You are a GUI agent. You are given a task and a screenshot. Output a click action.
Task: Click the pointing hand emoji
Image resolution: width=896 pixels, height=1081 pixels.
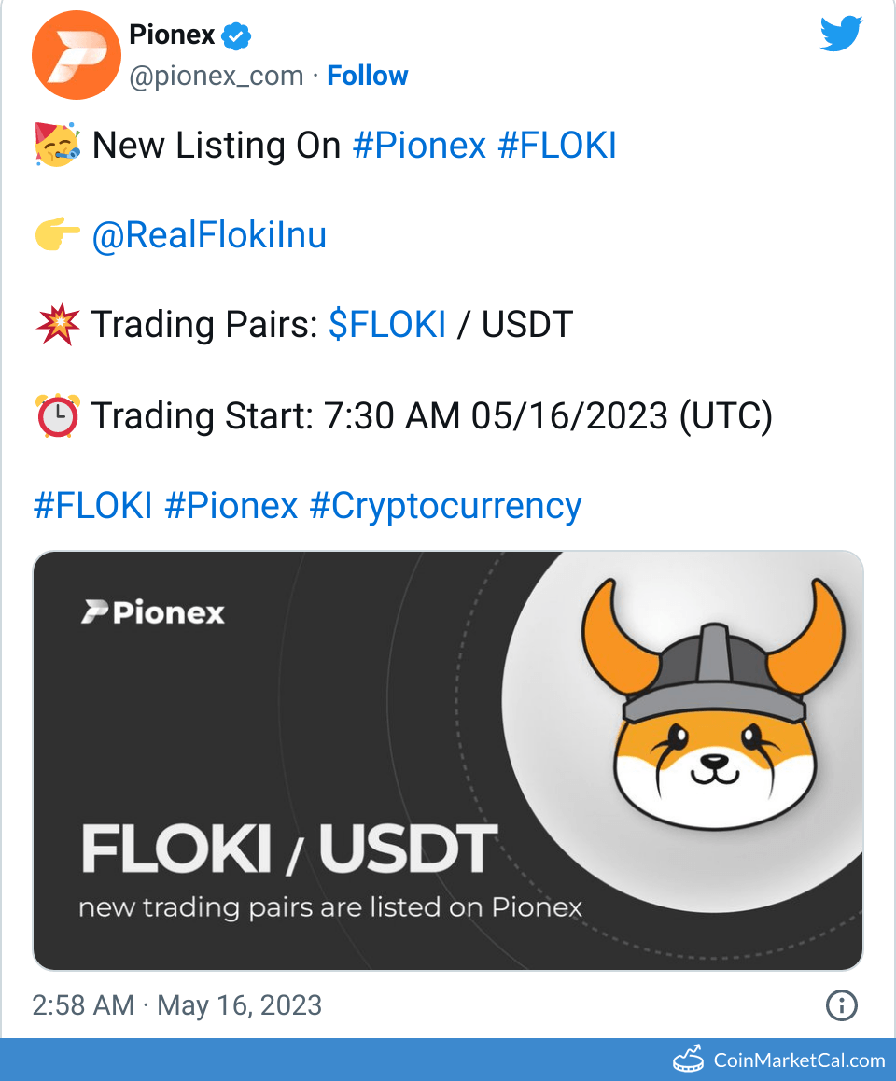pos(57,236)
